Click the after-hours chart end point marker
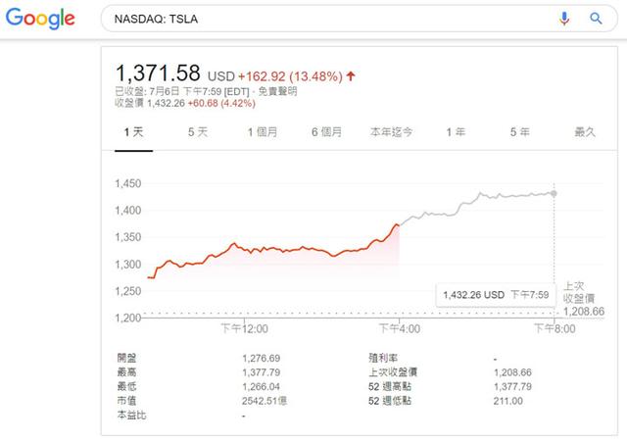 [555, 193]
